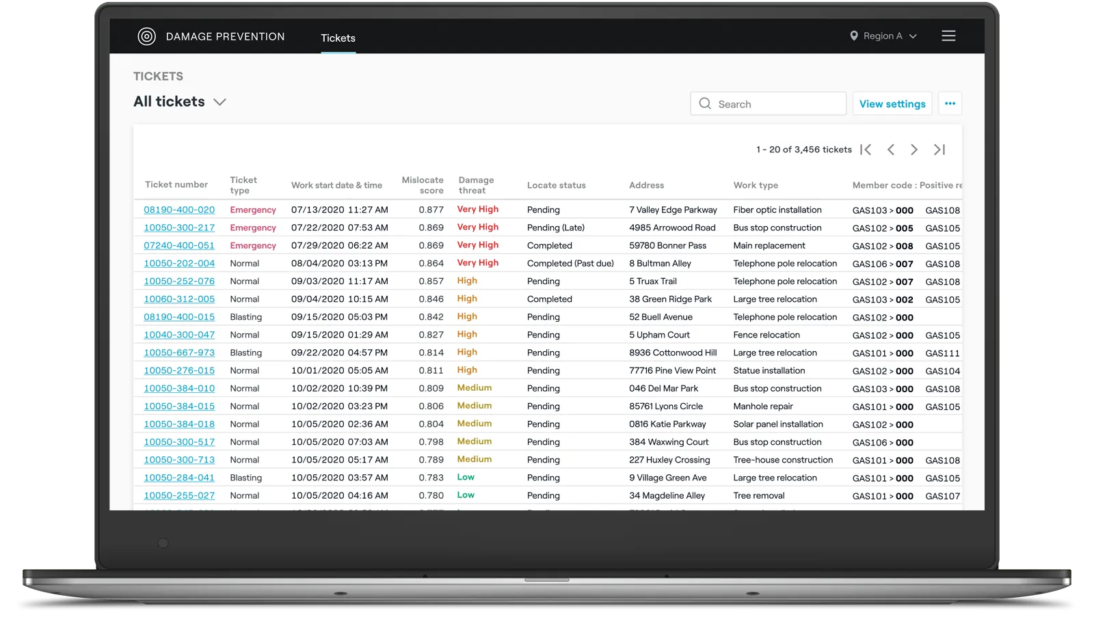Click the View settings button
1094x619 pixels.
tap(892, 104)
